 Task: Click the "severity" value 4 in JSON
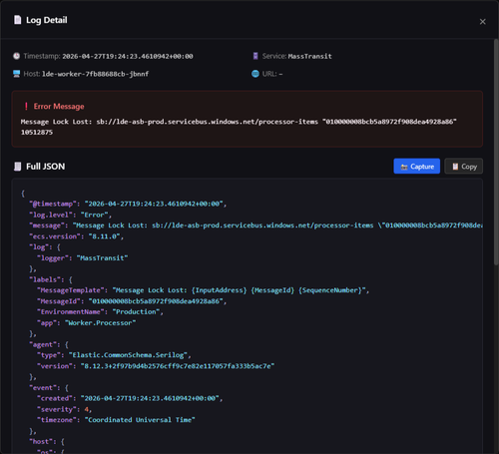[86, 409]
